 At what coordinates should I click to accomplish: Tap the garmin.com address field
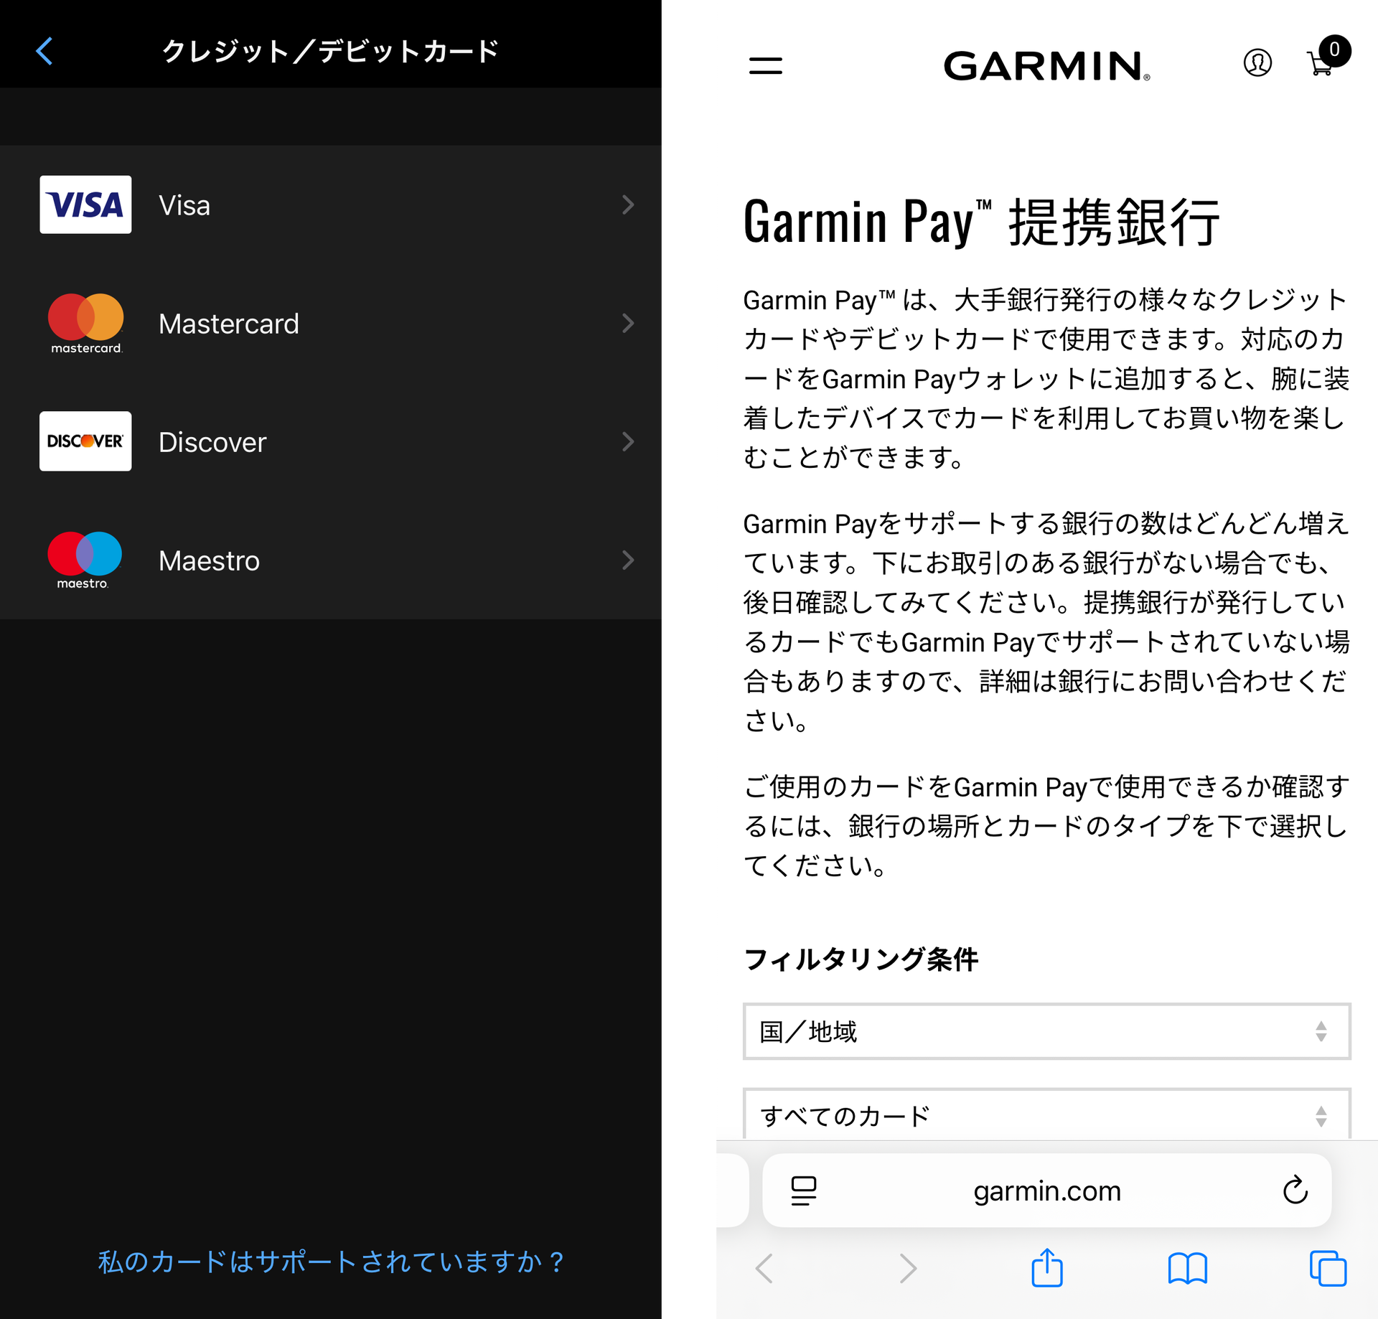[x=1046, y=1191]
